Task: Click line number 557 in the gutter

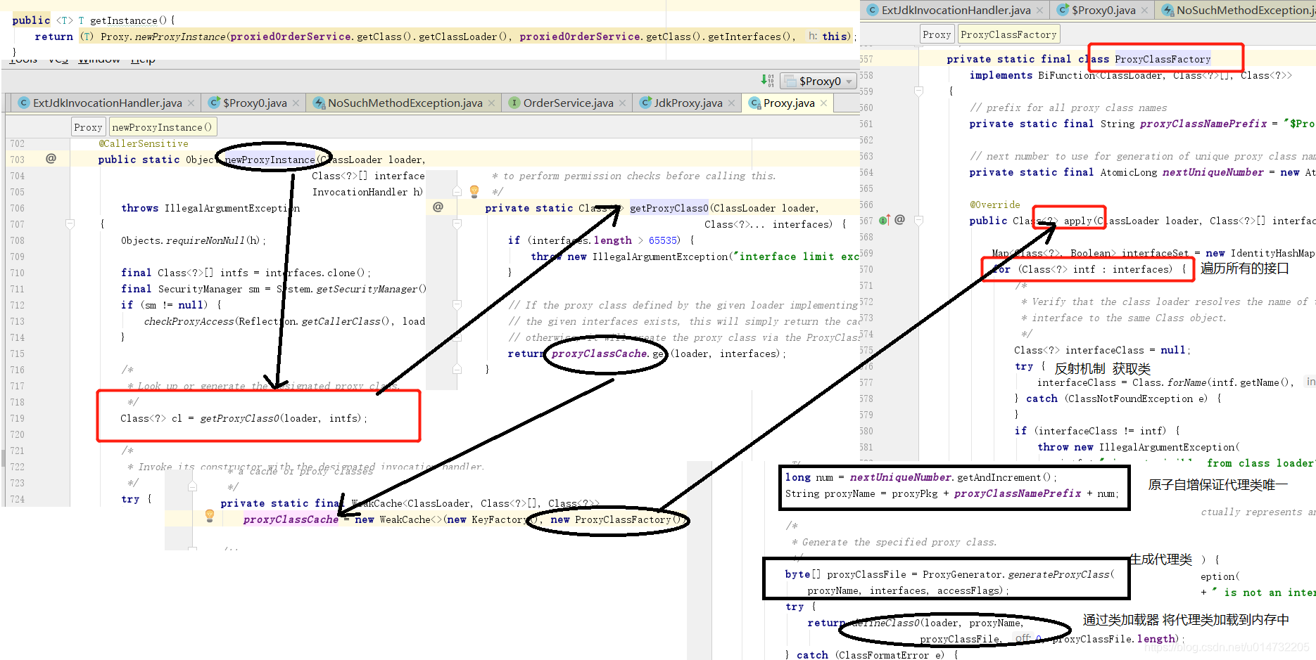Action: click(x=866, y=59)
